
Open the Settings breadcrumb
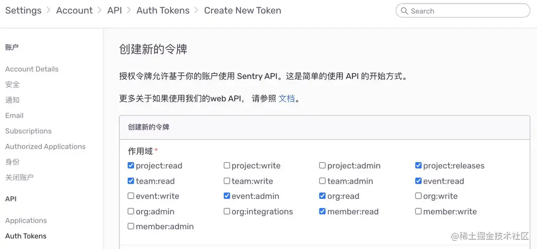point(23,10)
